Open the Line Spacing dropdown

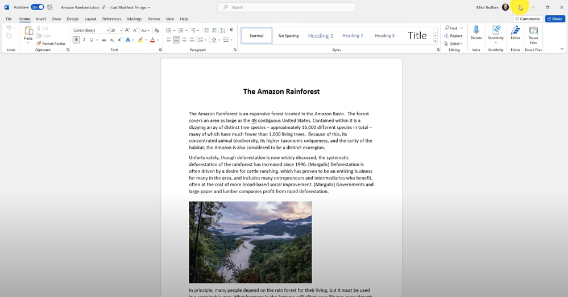click(202, 40)
